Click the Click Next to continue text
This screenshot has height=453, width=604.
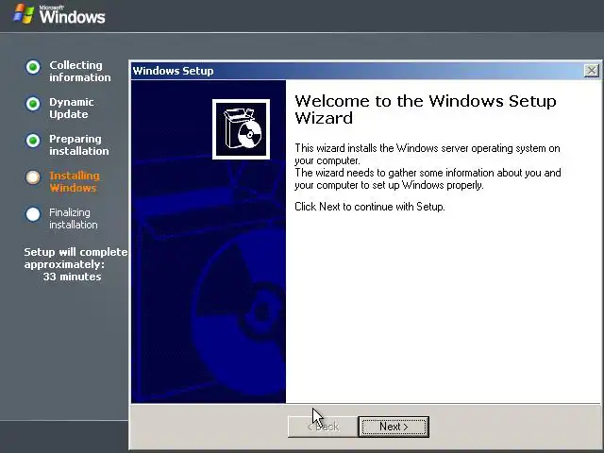(369, 207)
